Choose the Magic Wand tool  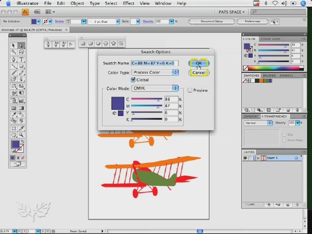(x=14, y=52)
